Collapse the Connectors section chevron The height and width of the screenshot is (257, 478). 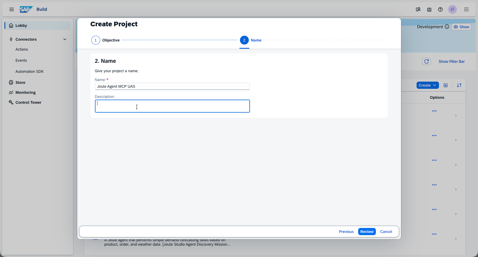65,39
